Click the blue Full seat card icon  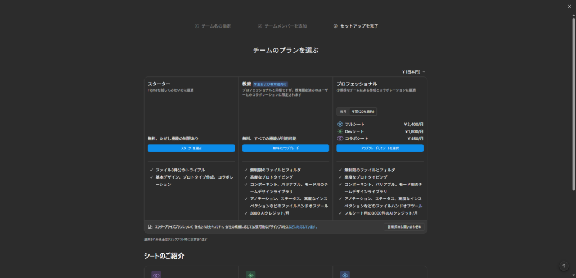coord(345,275)
